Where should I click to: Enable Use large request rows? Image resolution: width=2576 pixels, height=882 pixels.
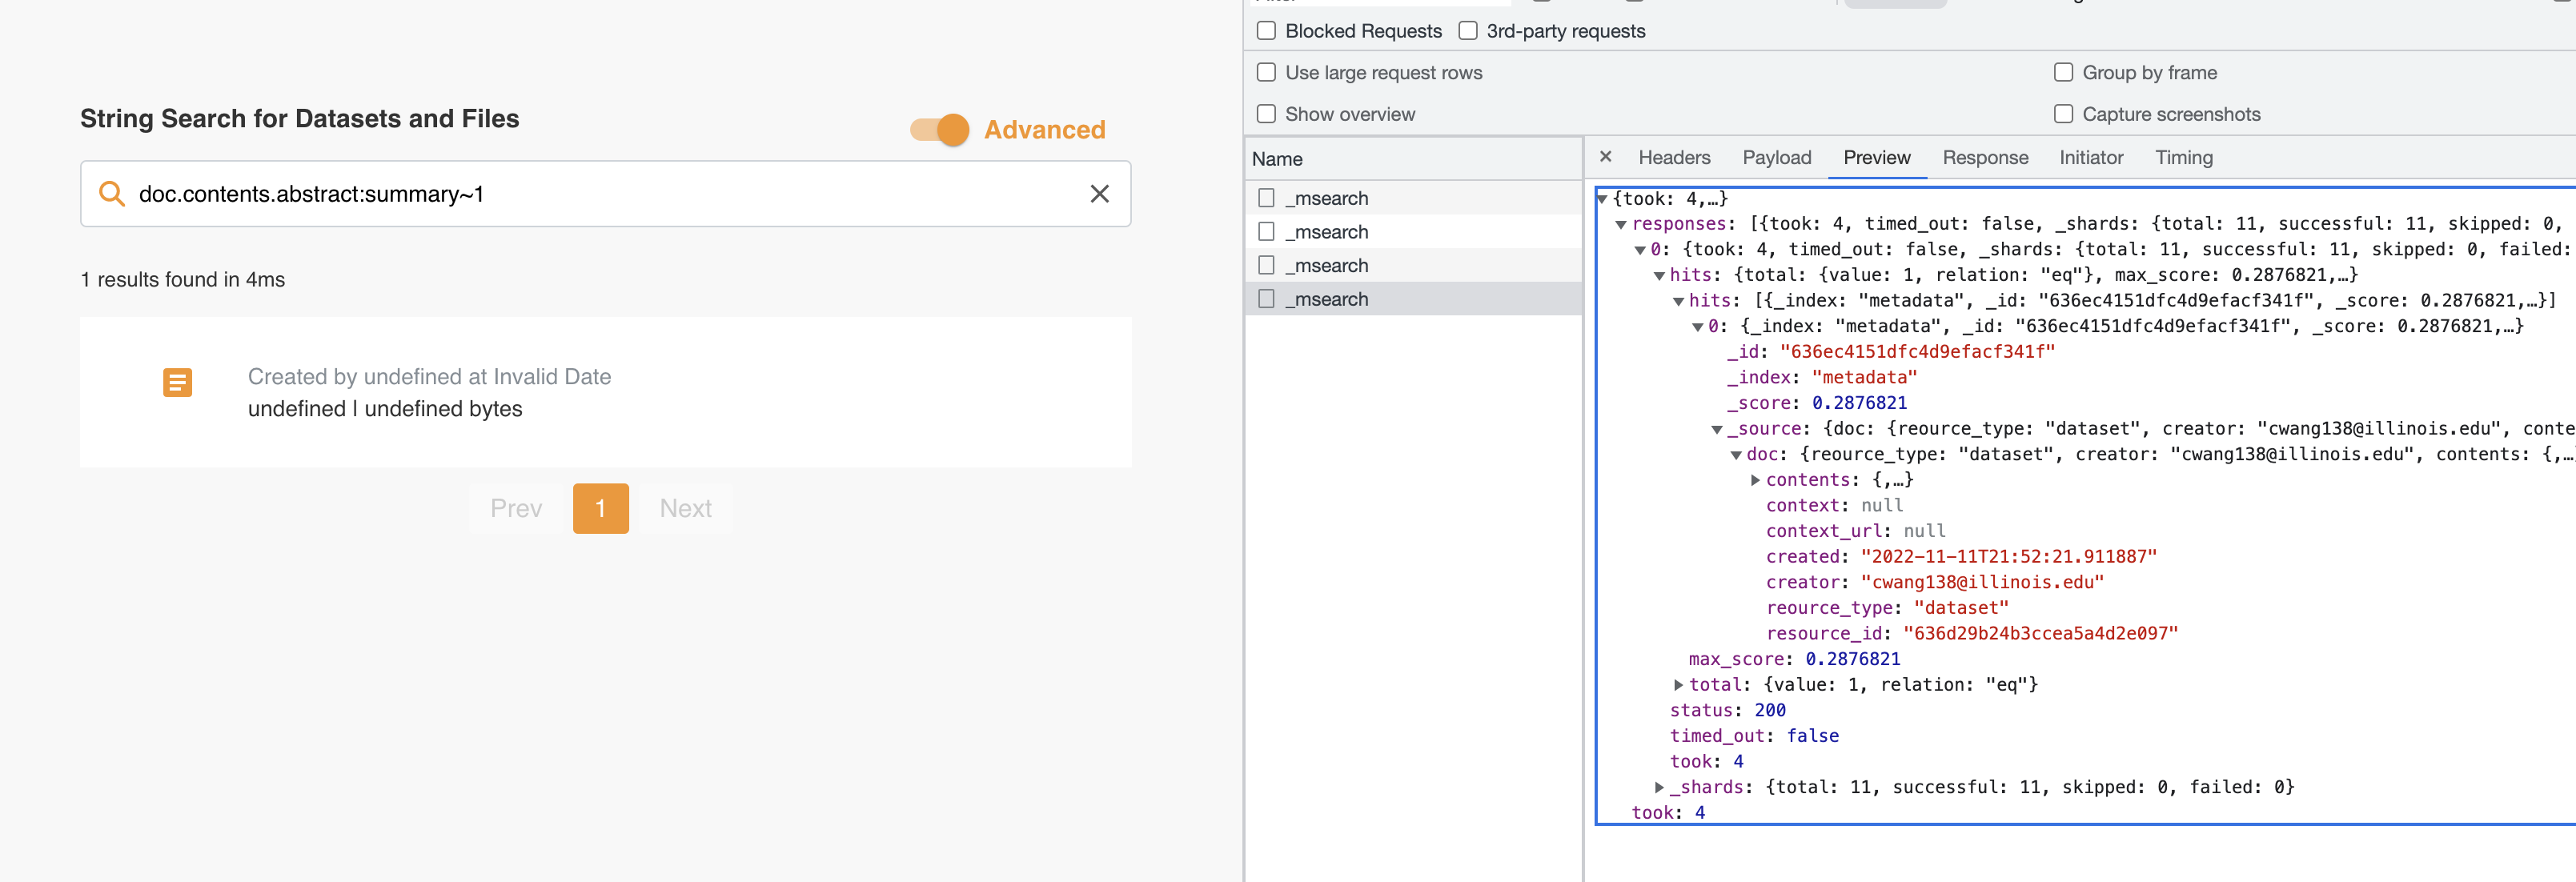[1266, 73]
